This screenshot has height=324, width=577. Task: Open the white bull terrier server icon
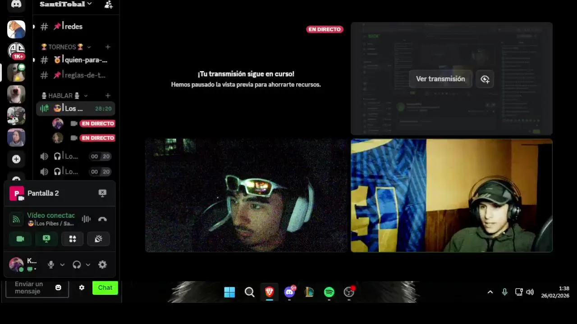pyautogui.click(x=16, y=94)
